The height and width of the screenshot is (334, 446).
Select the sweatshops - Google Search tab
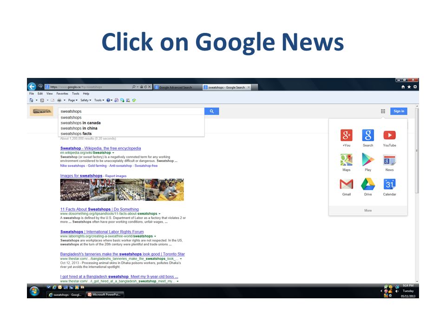227,87
